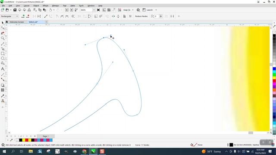The width and height of the screenshot is (276, 155).
Task: Click the Save icon in standard toolbar
Action: coord(15,10)
